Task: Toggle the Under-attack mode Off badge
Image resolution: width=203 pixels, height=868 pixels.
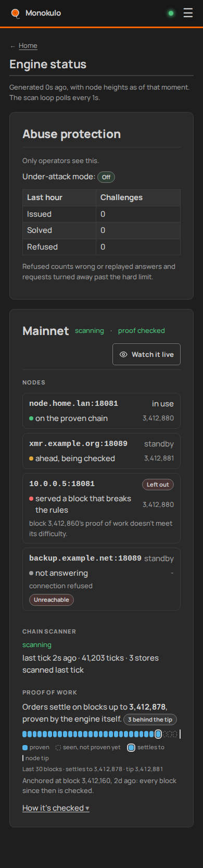Action: pos(106,177)
